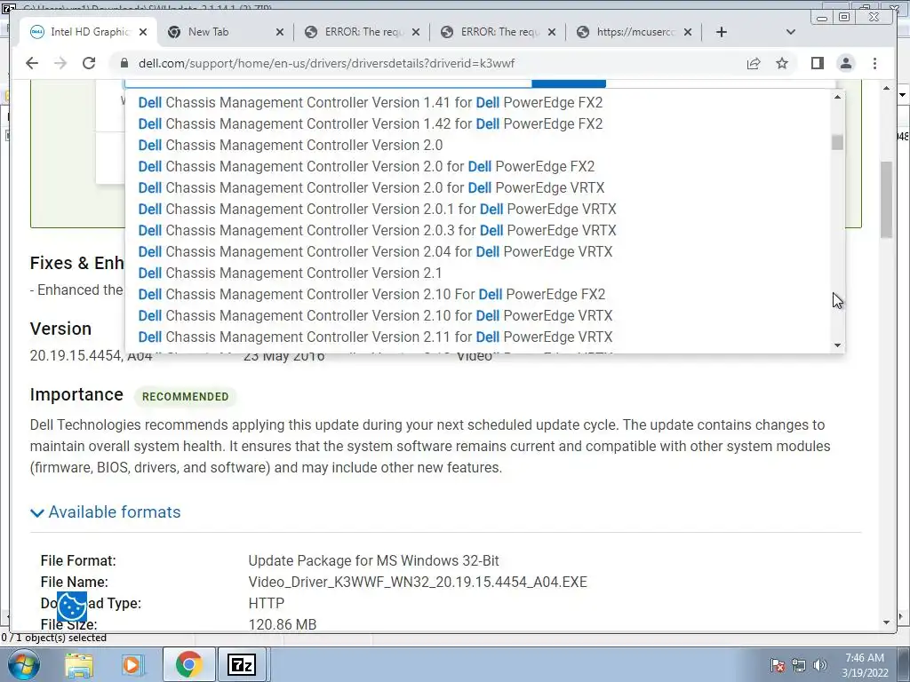Screen dimensions: 910x682
Task: Select Controller Version 2.04 for PowerEdge VRTX
Action: pos(376,251)
